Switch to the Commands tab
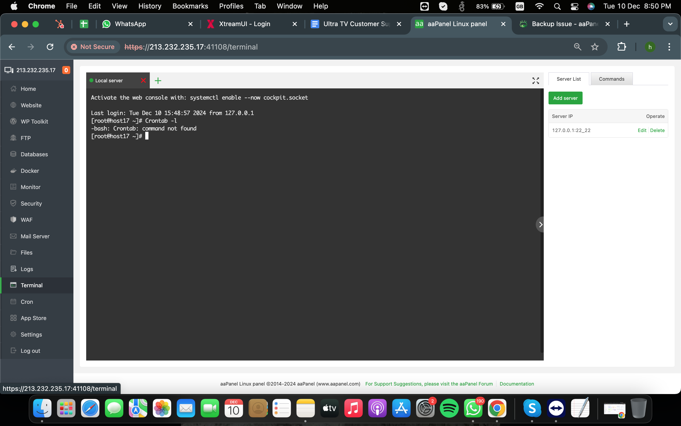Image resolution: width=681 pixels, height=426 pixels. pos(611,79)
